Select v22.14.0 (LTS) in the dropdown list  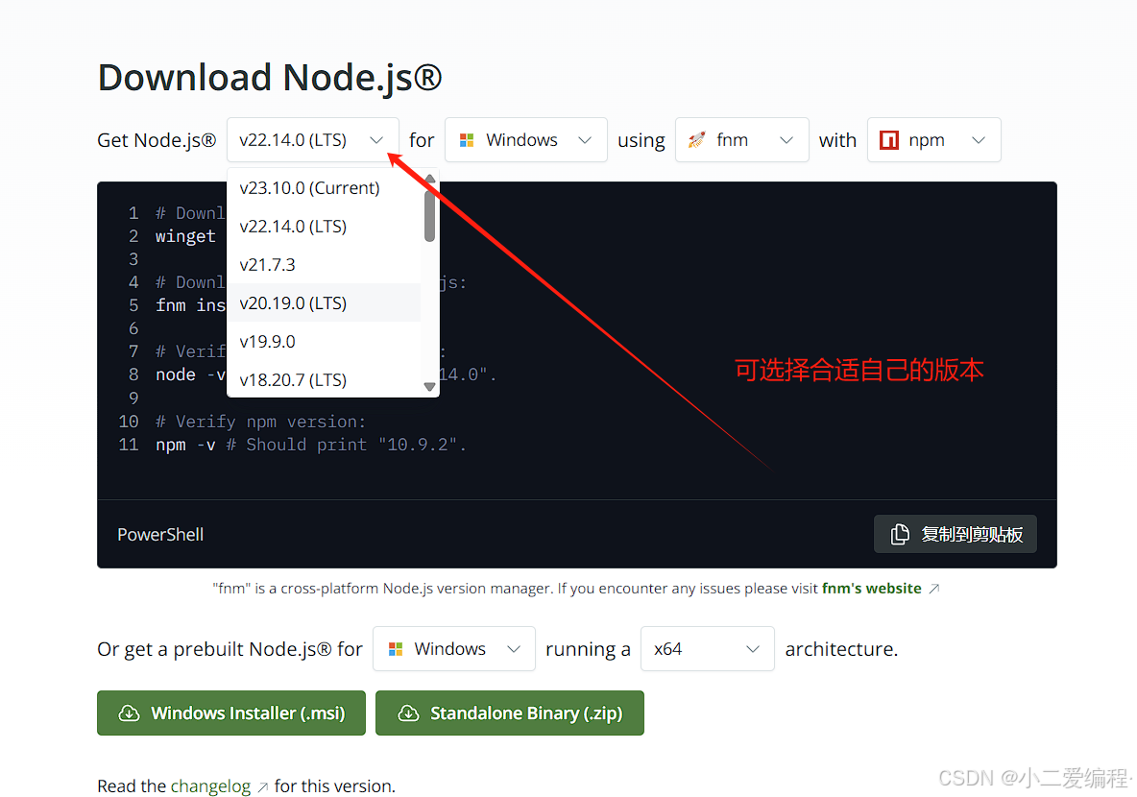(x=325, y=227)
